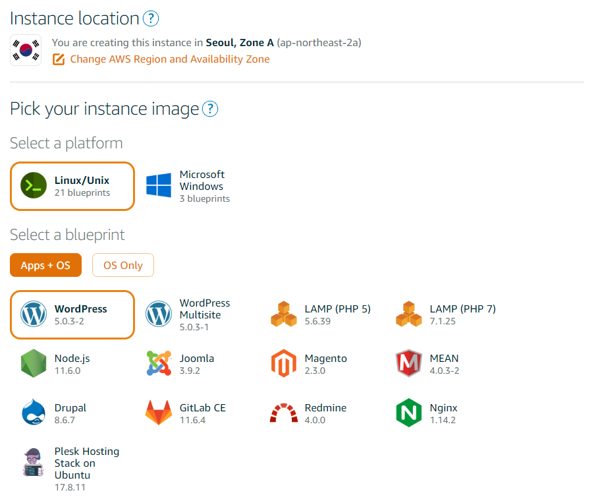This screenshot has width=594, height=503.
Task: Pick the Nginx blueprint name
Action: [x=444, y=408]
